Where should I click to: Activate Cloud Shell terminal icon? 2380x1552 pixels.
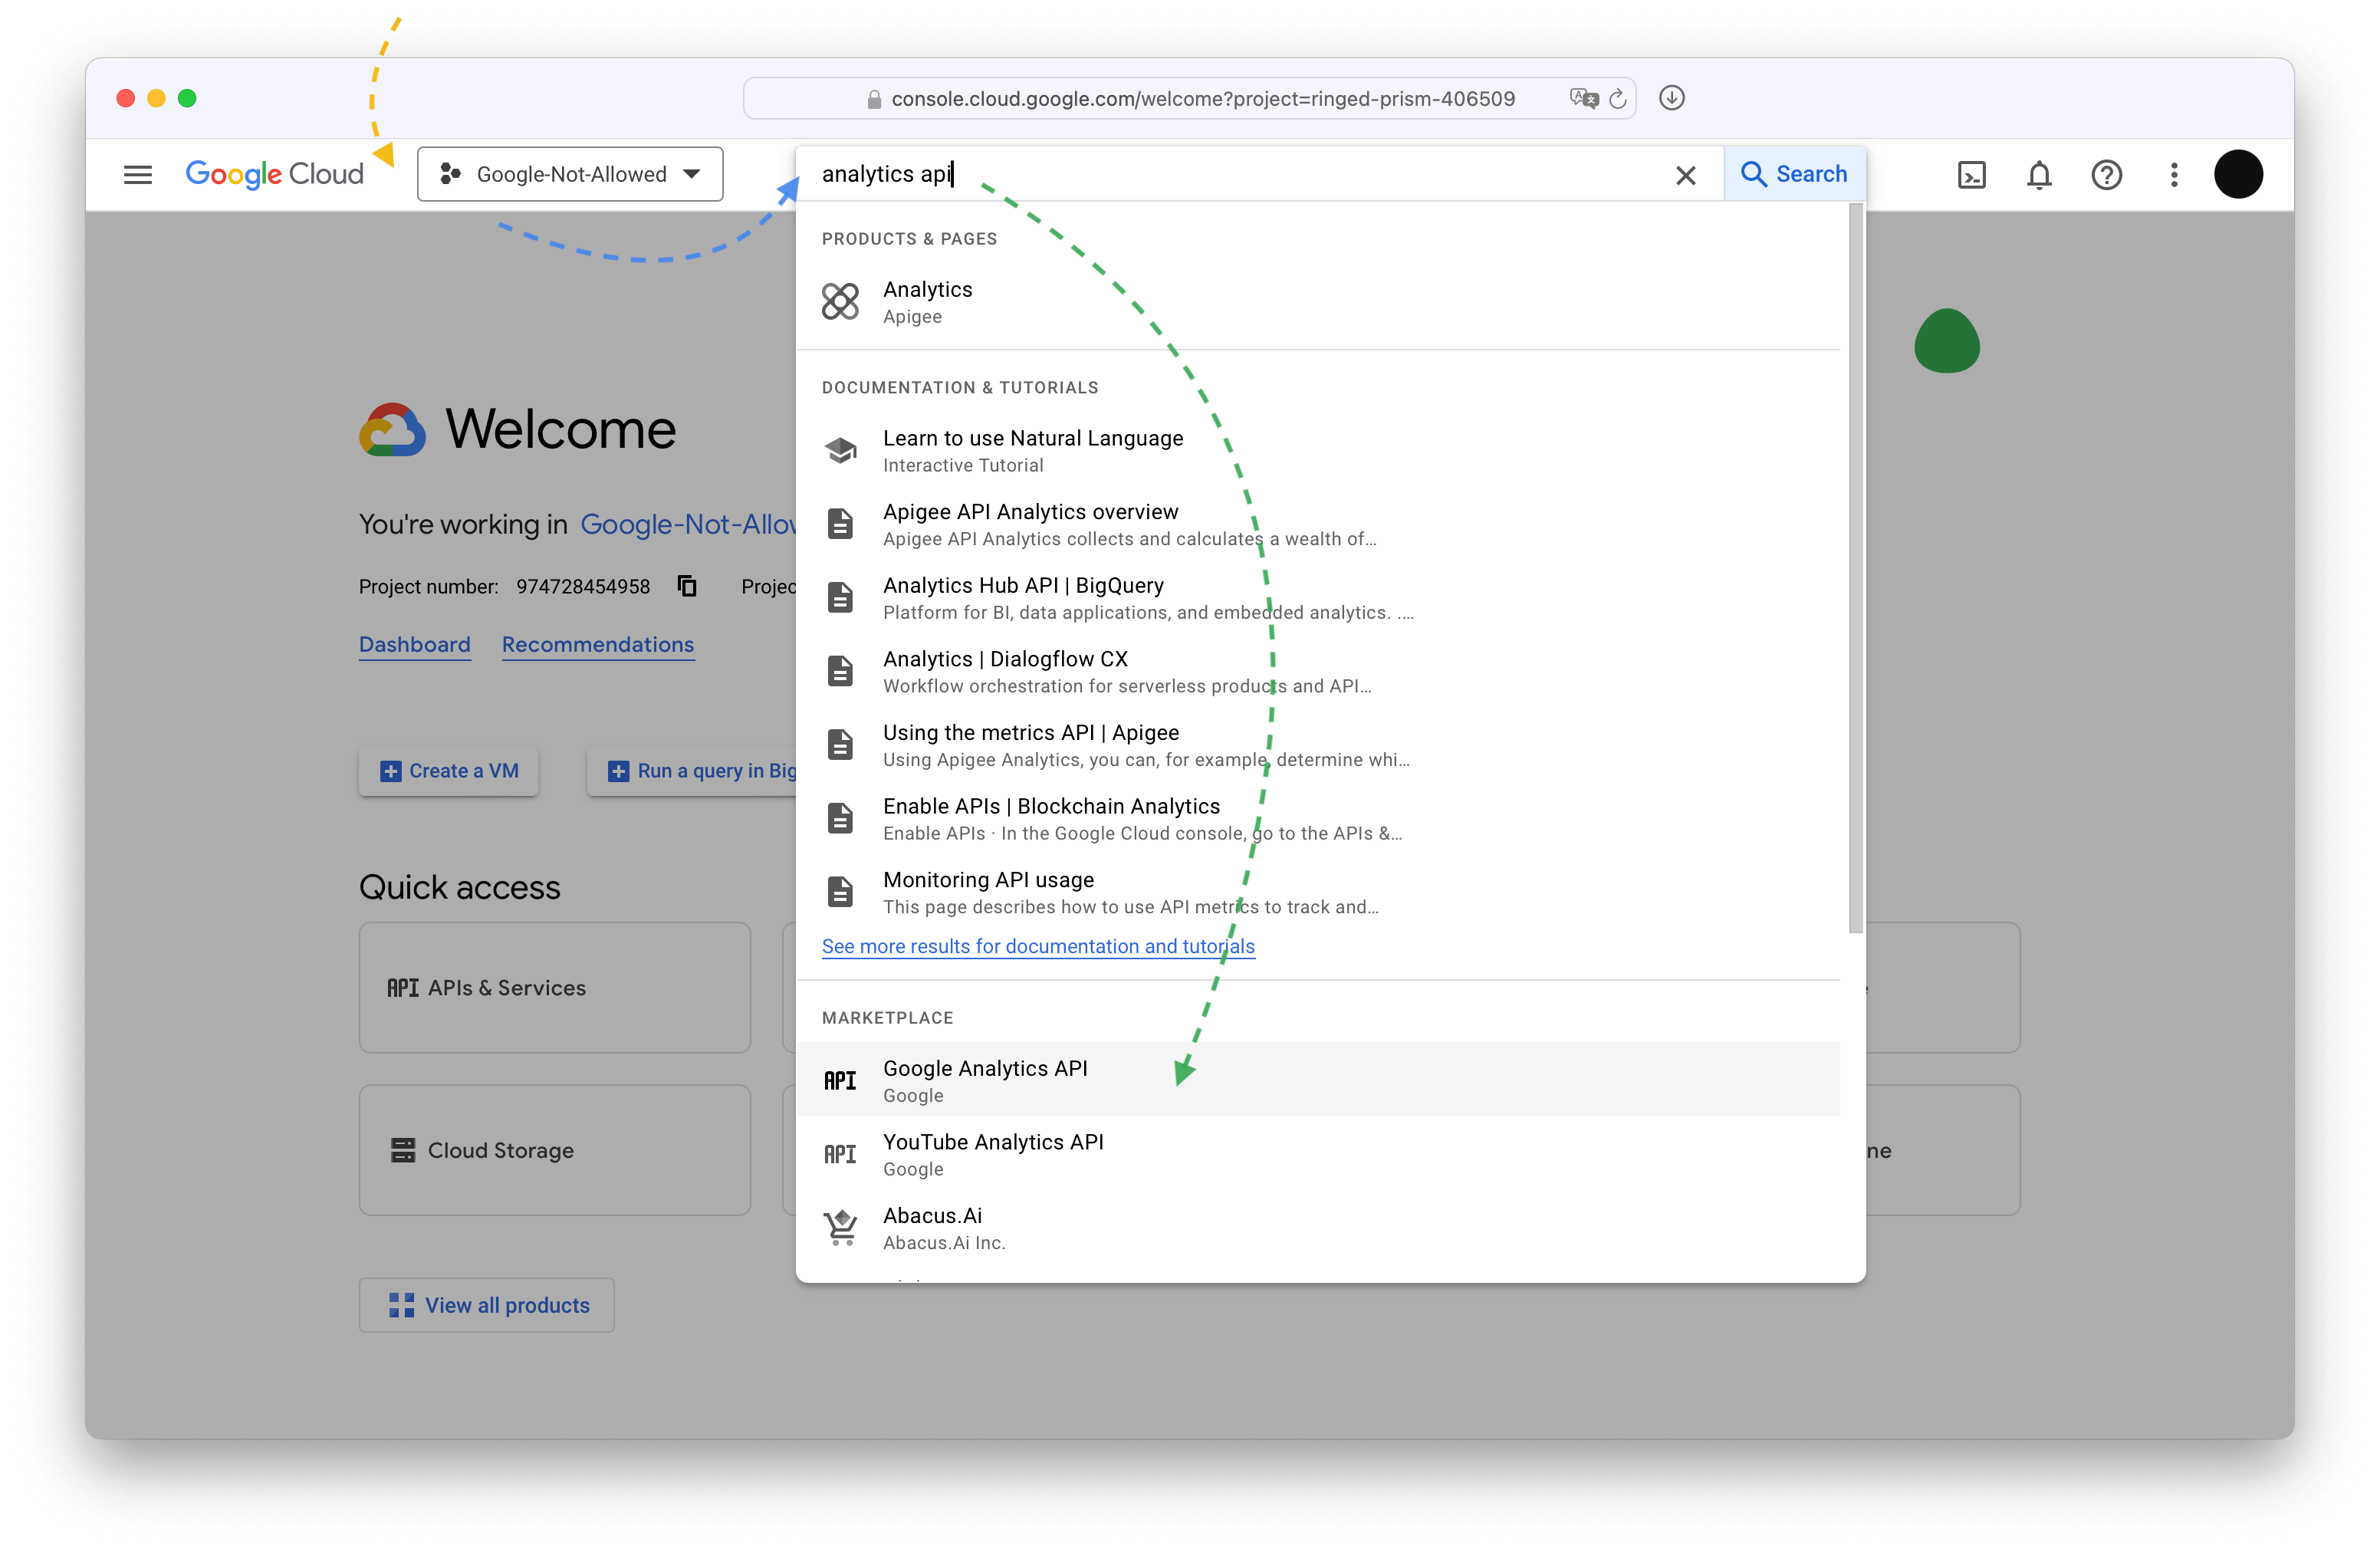point(1971,175)
